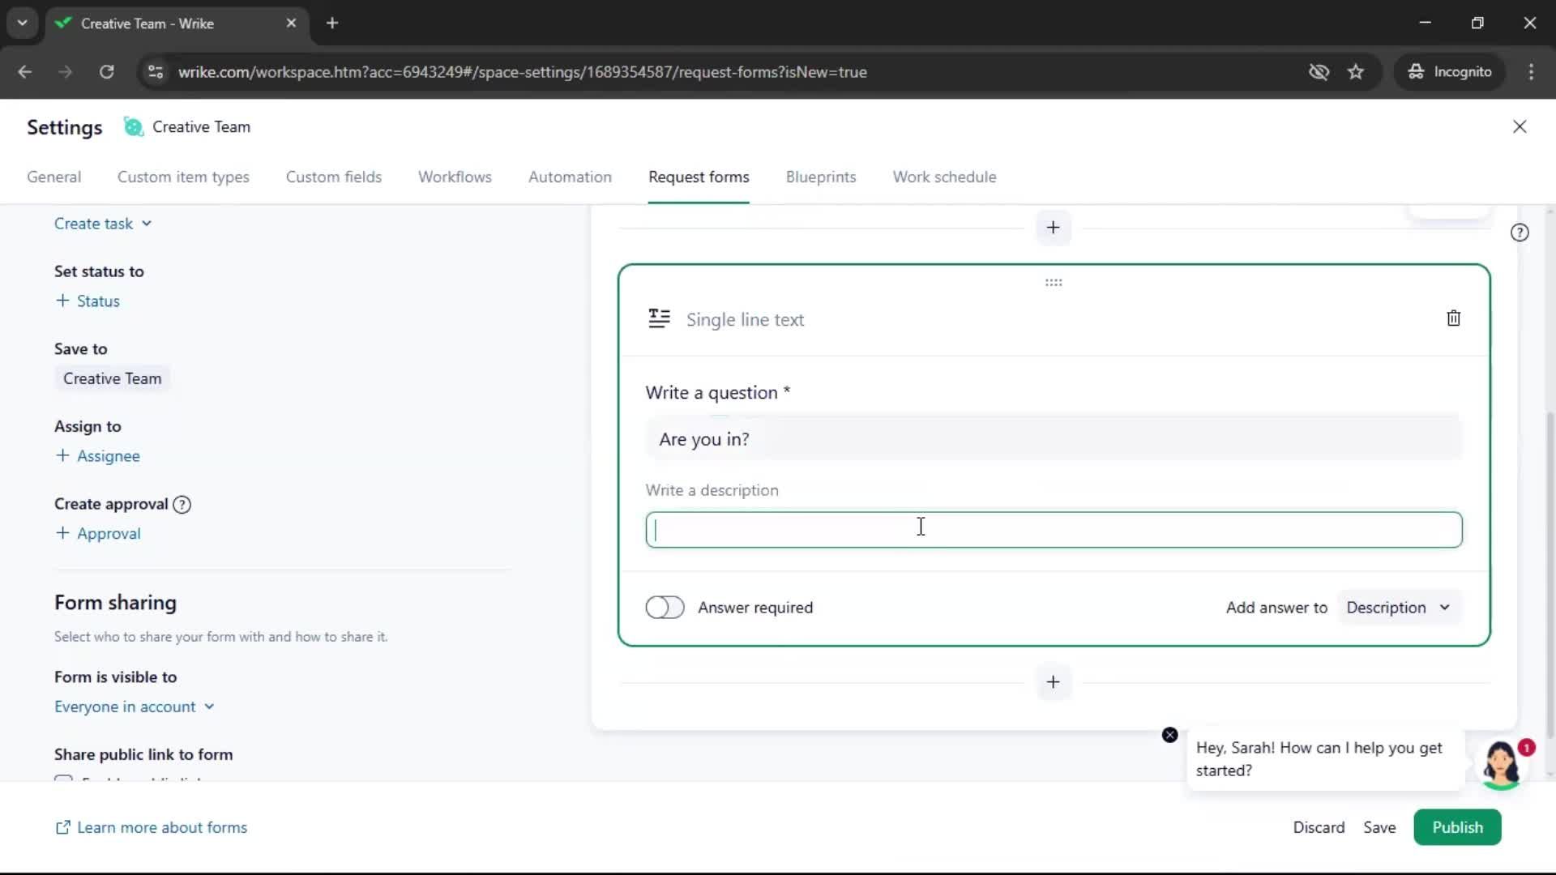Click the Single line text field type icon
Image resolution: width=1556 pixels, height=875 pixels.
tap(659, 319)
